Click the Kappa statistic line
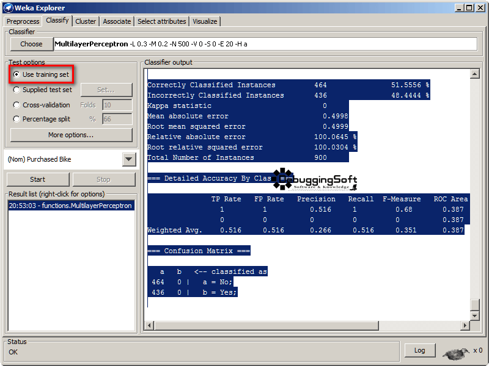Viewport: 489px width, 366px height. pyautogui.click(x=248, y=106)
